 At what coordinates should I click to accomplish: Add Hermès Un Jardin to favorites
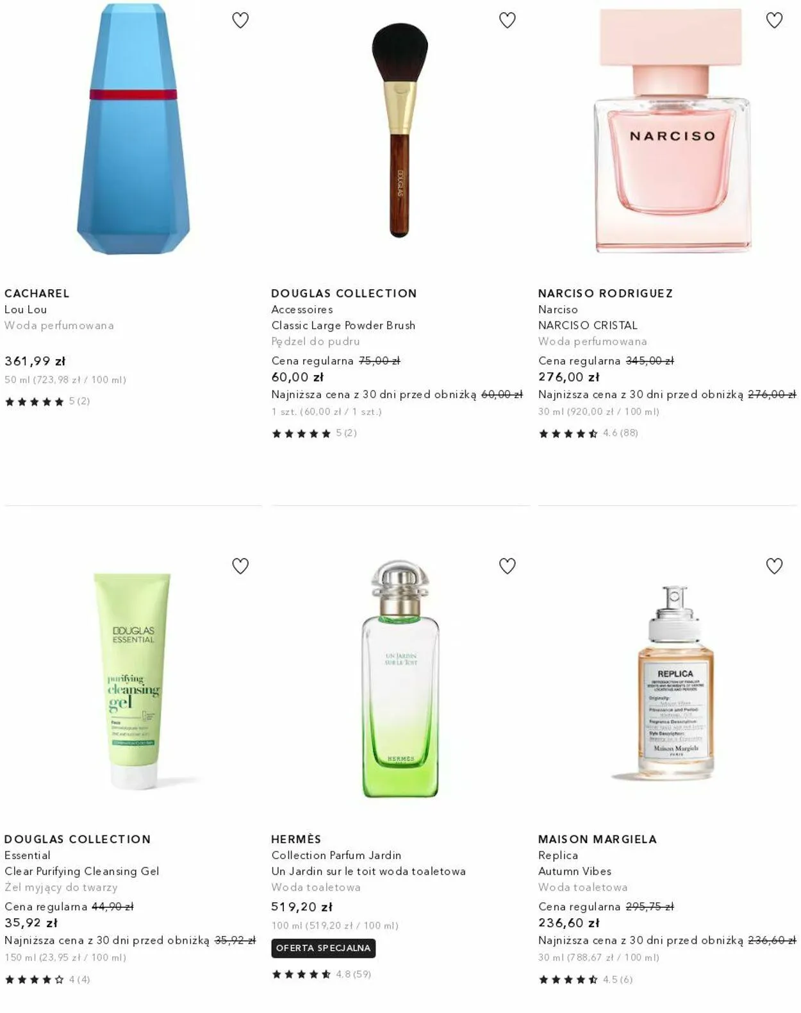click(x=508, y=566)
